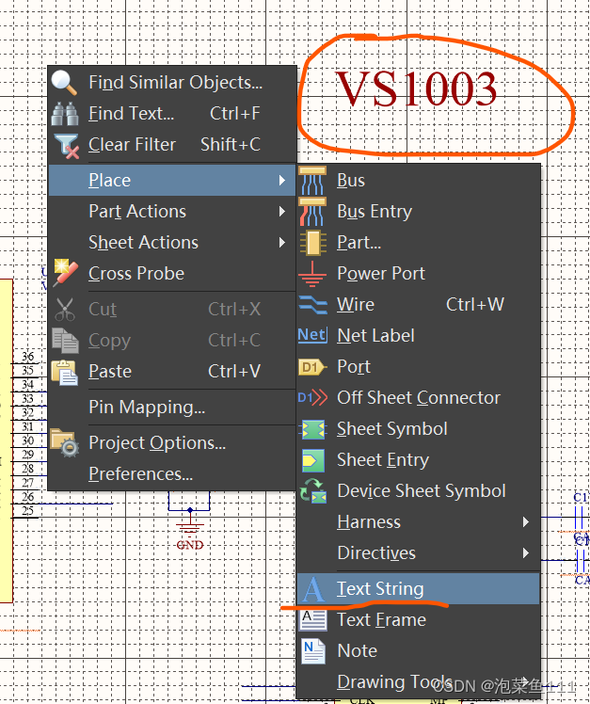Screen dimensions: 590x704
Task: Click the Port D1 icon
Action: tap(312, 367)
